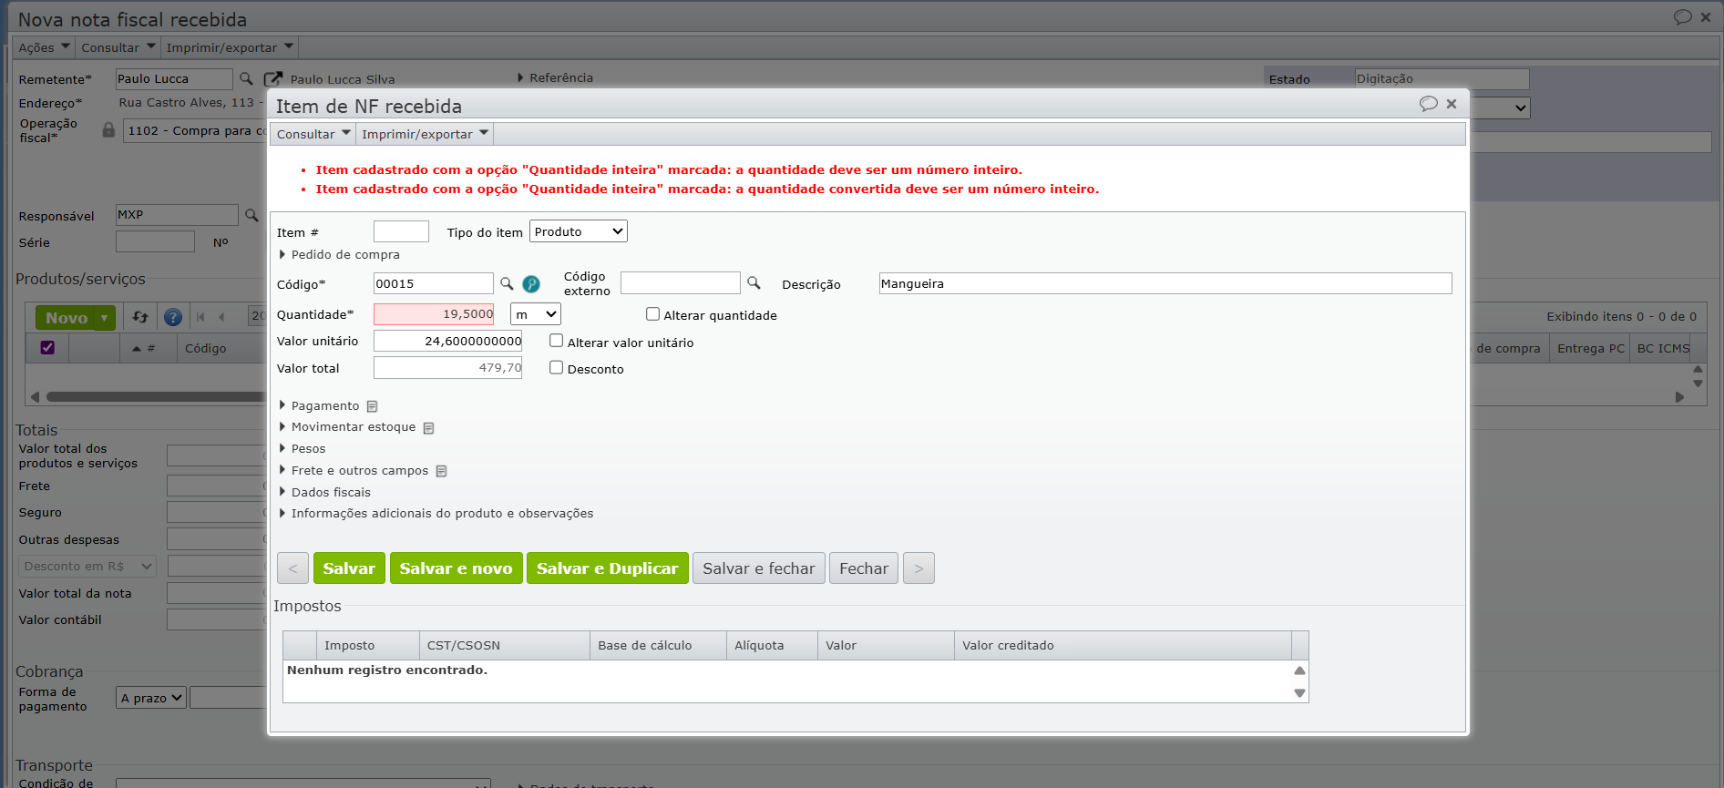Click the Quantidade input field
The image size is (1724, 788).
tap(434, 314)
